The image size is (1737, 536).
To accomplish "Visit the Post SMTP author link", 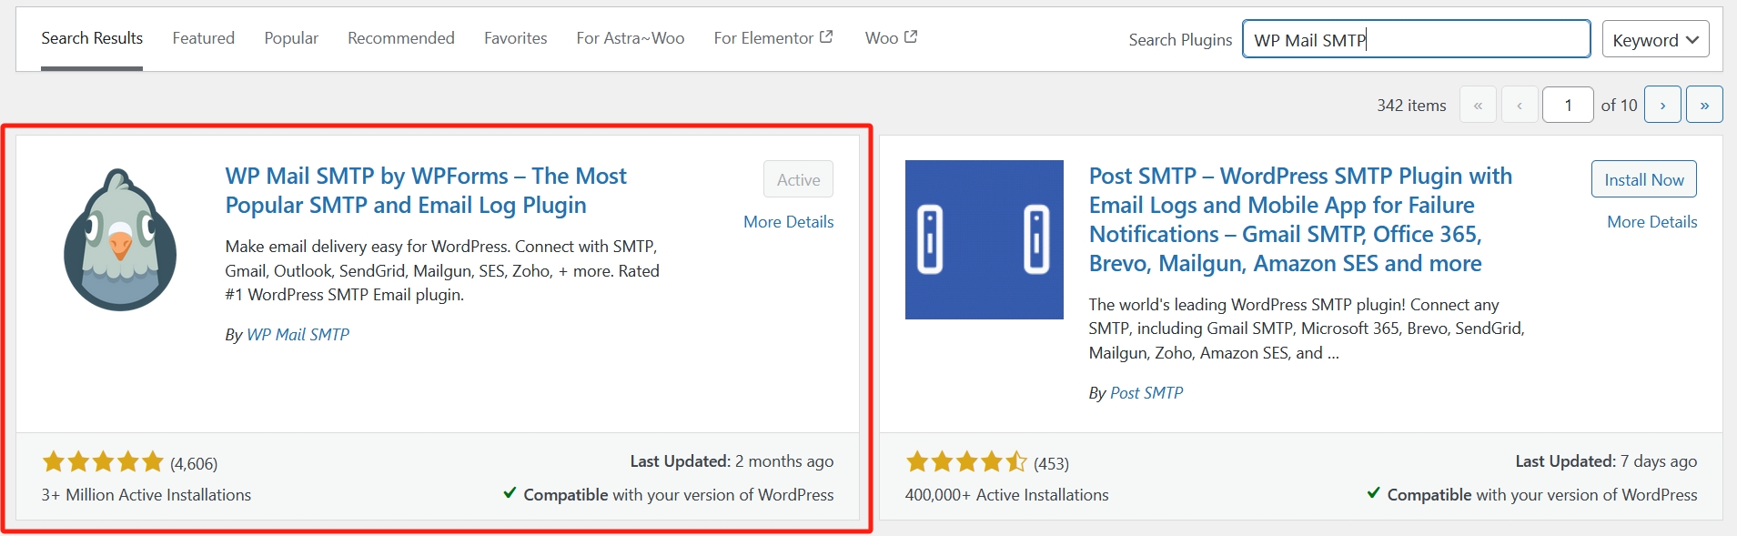I will point(1146,393).
